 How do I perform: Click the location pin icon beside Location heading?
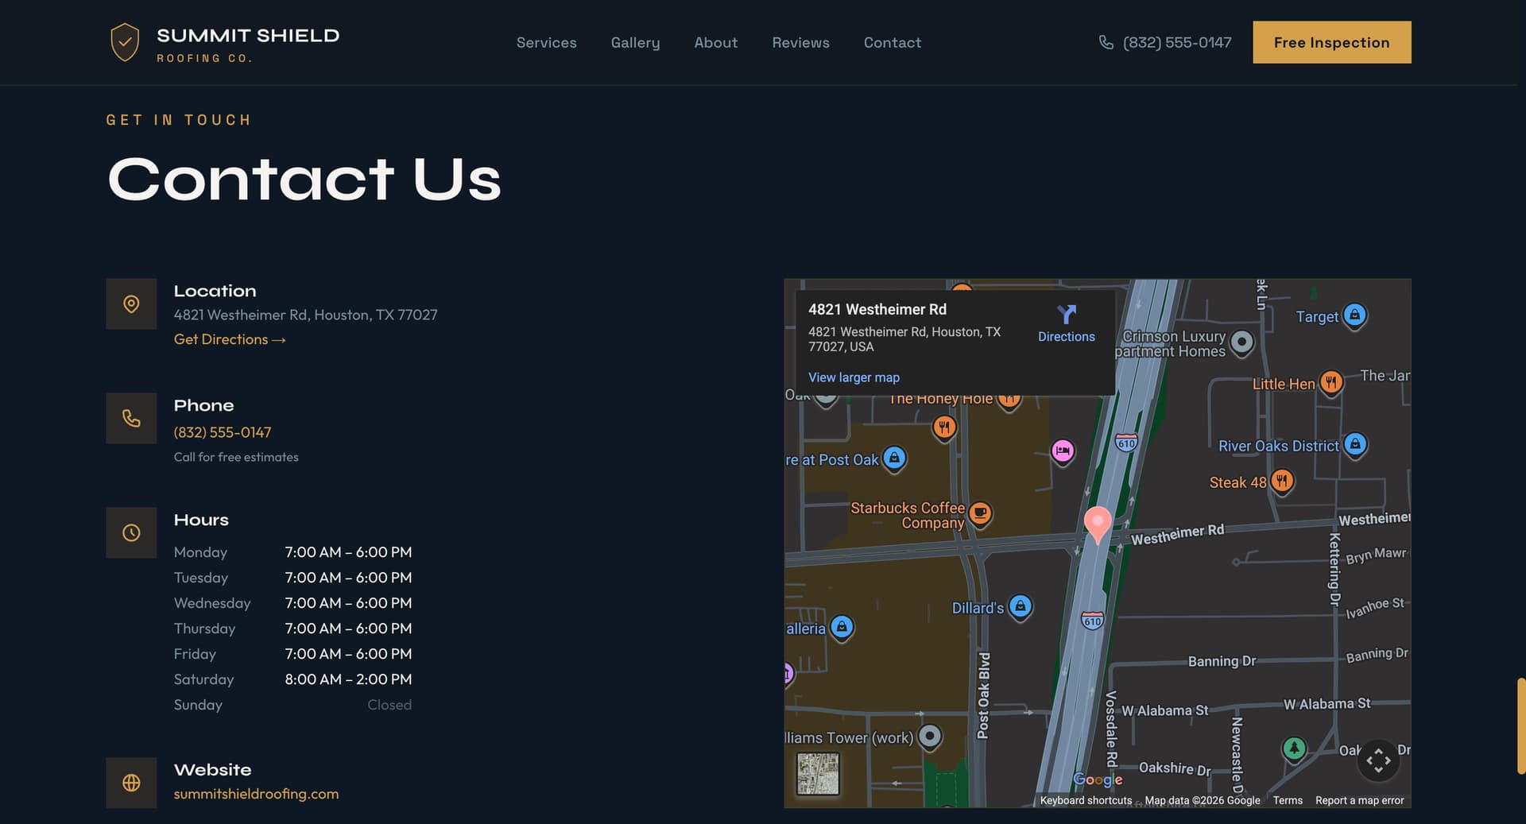point(131,304)
